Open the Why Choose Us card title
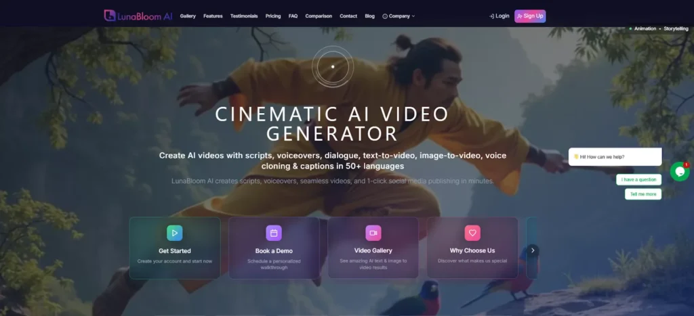Image resolution: width=694 pixels, height=316 pixels. click(472, 250)
